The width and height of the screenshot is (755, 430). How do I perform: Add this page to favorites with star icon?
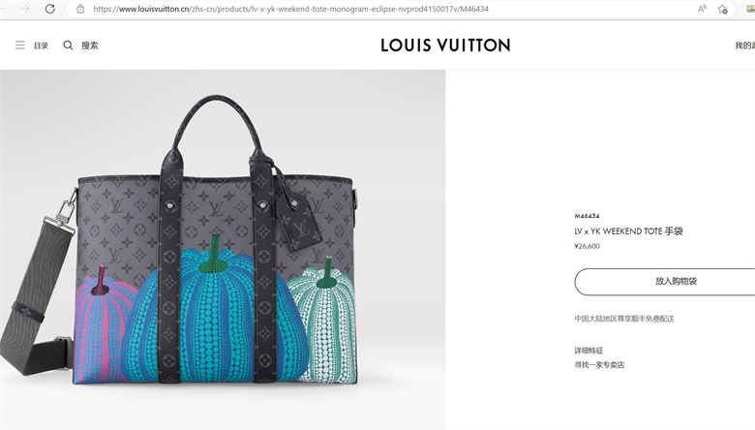coord(723,9)
